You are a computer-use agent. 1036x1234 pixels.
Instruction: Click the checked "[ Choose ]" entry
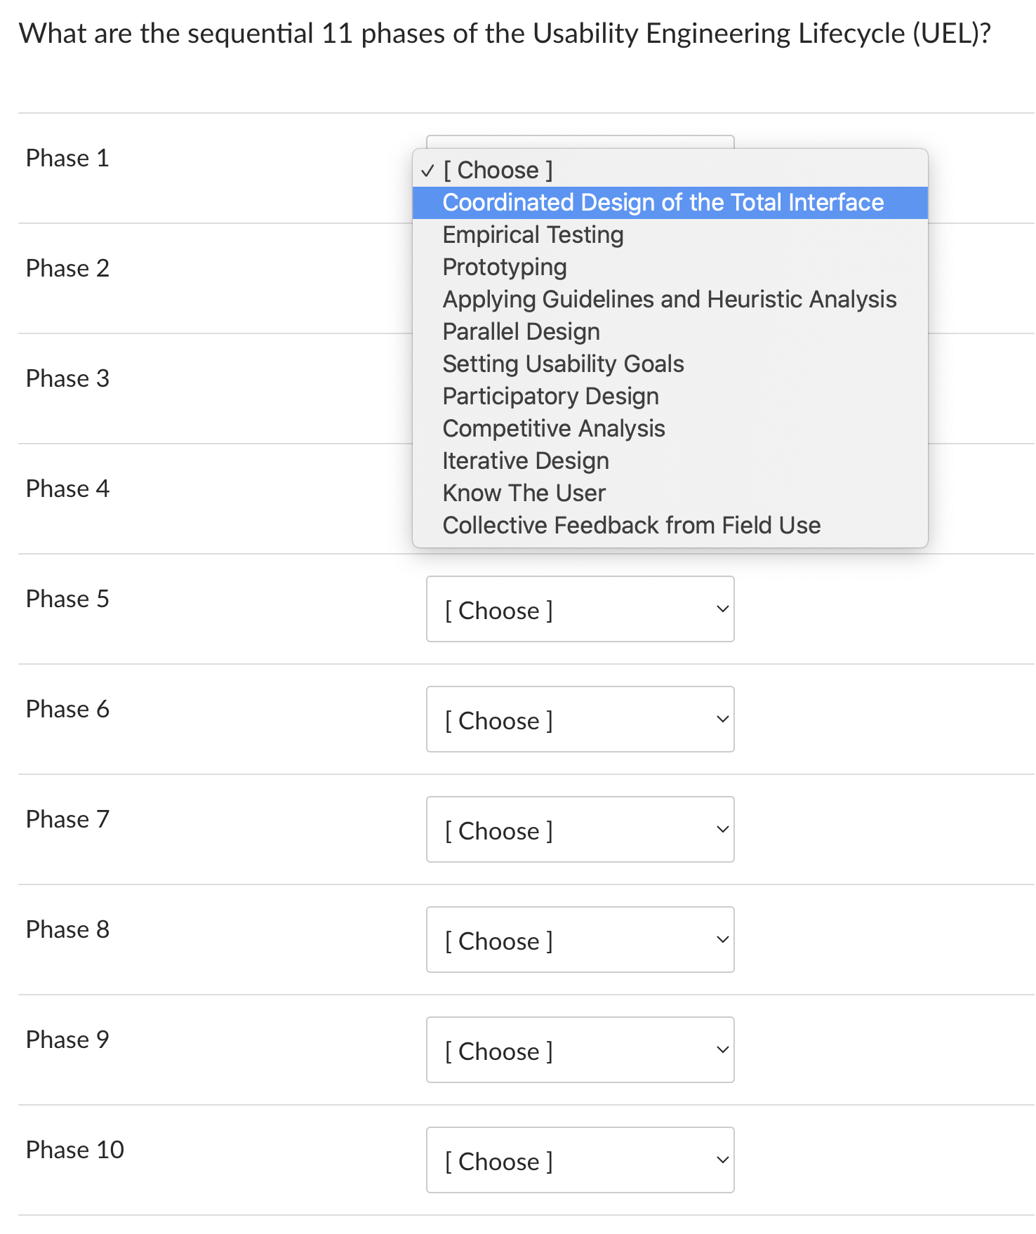(497, 170)
